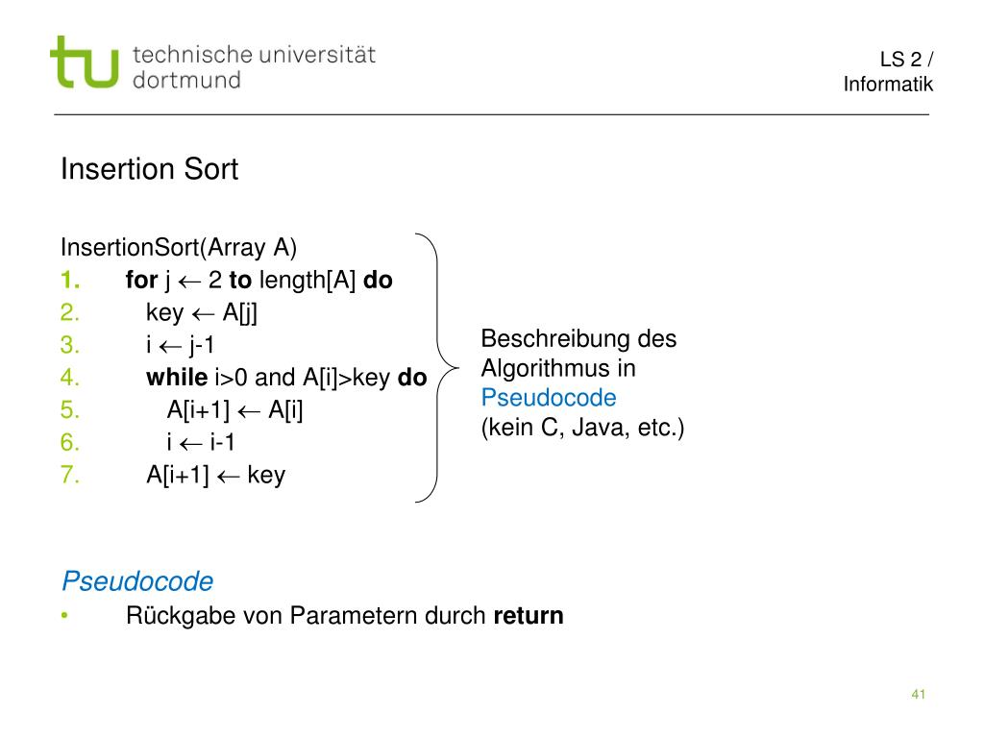The image size is (984, 738).
Task: Click the LS 2 / Informatik label
Action: [888, 71]
